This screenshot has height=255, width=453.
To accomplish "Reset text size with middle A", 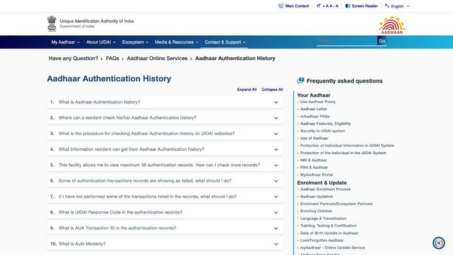I will (330, 6).
